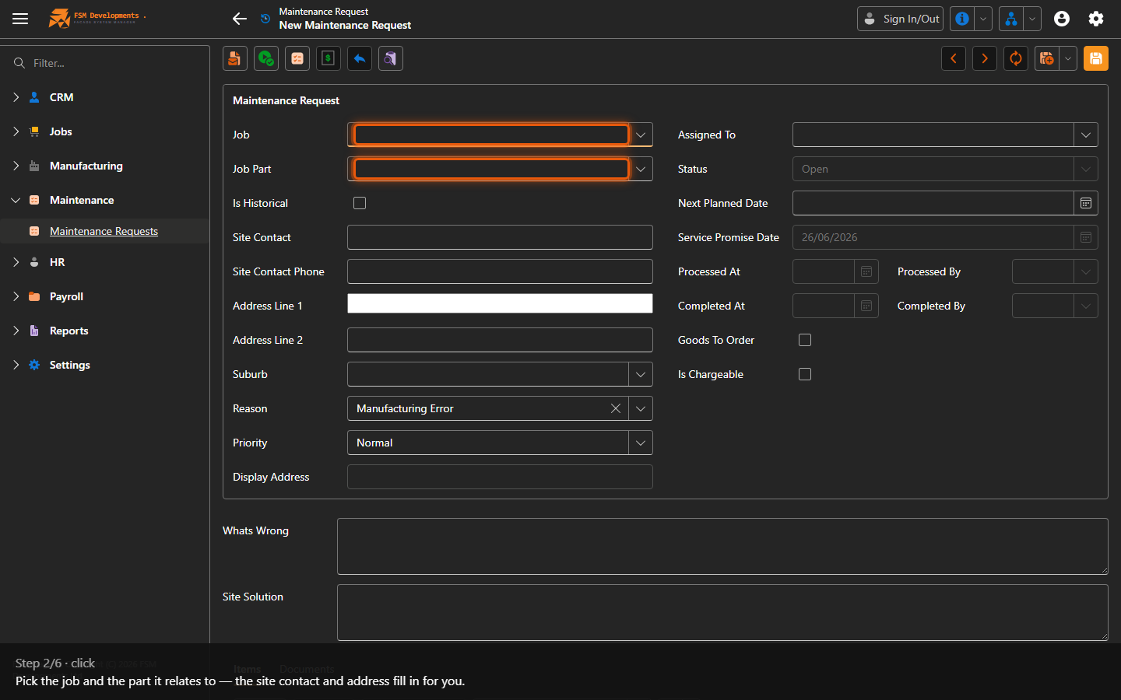Open the dropdown beside the hierarchy icon
Screen dimensions: 1121x700
[x=1031, y=19]
